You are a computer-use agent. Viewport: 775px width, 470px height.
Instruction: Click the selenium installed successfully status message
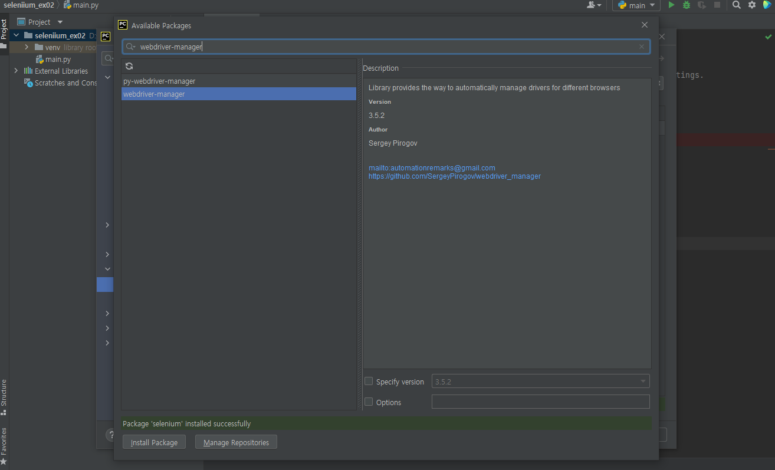pyautogui.click(x=187, y=423)
